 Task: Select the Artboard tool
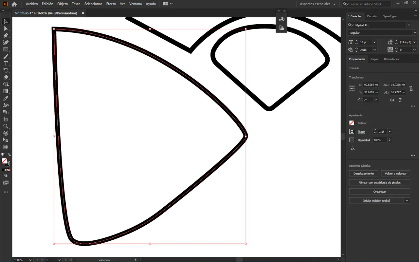pyautogui.click(x=6, y=119)
